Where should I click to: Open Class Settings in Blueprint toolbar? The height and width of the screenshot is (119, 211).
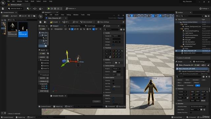(x=103, y=22)
